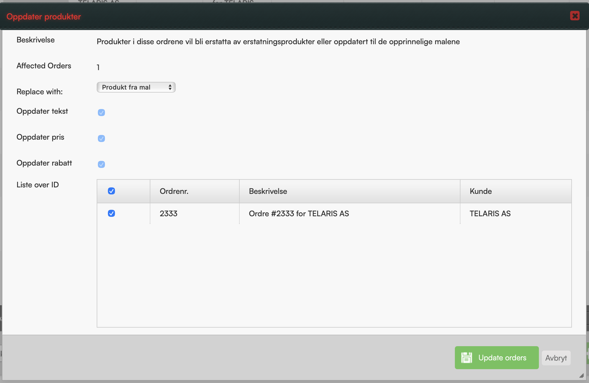Select order number 2333 cell

click(x=195, y=214)
